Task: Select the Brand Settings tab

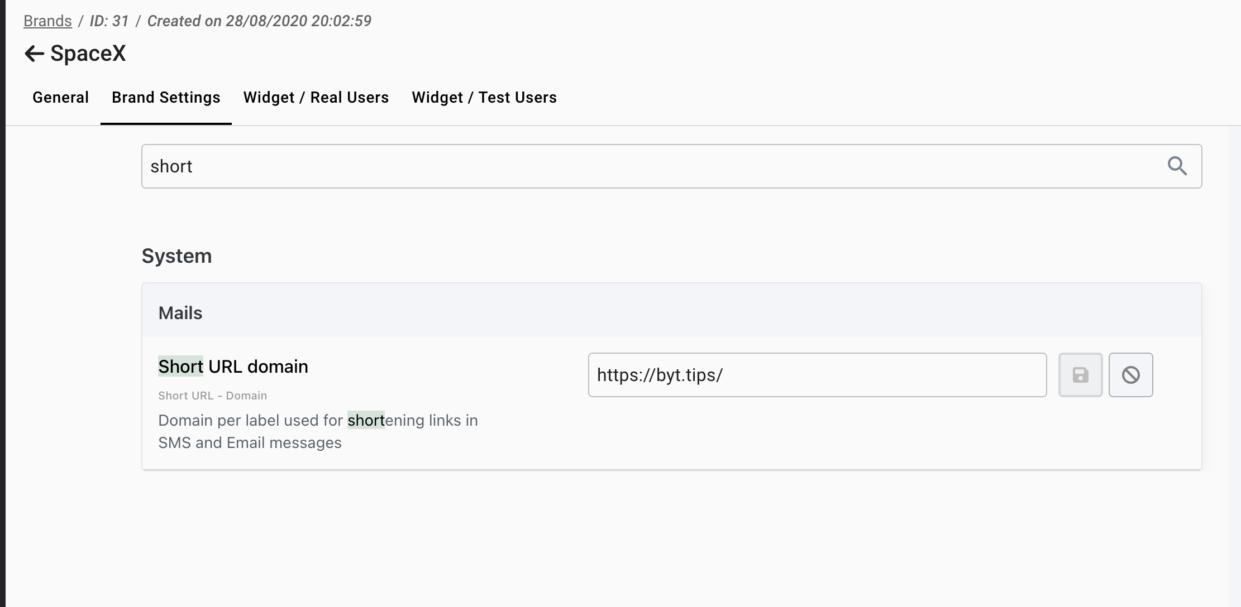Action: 166,98
